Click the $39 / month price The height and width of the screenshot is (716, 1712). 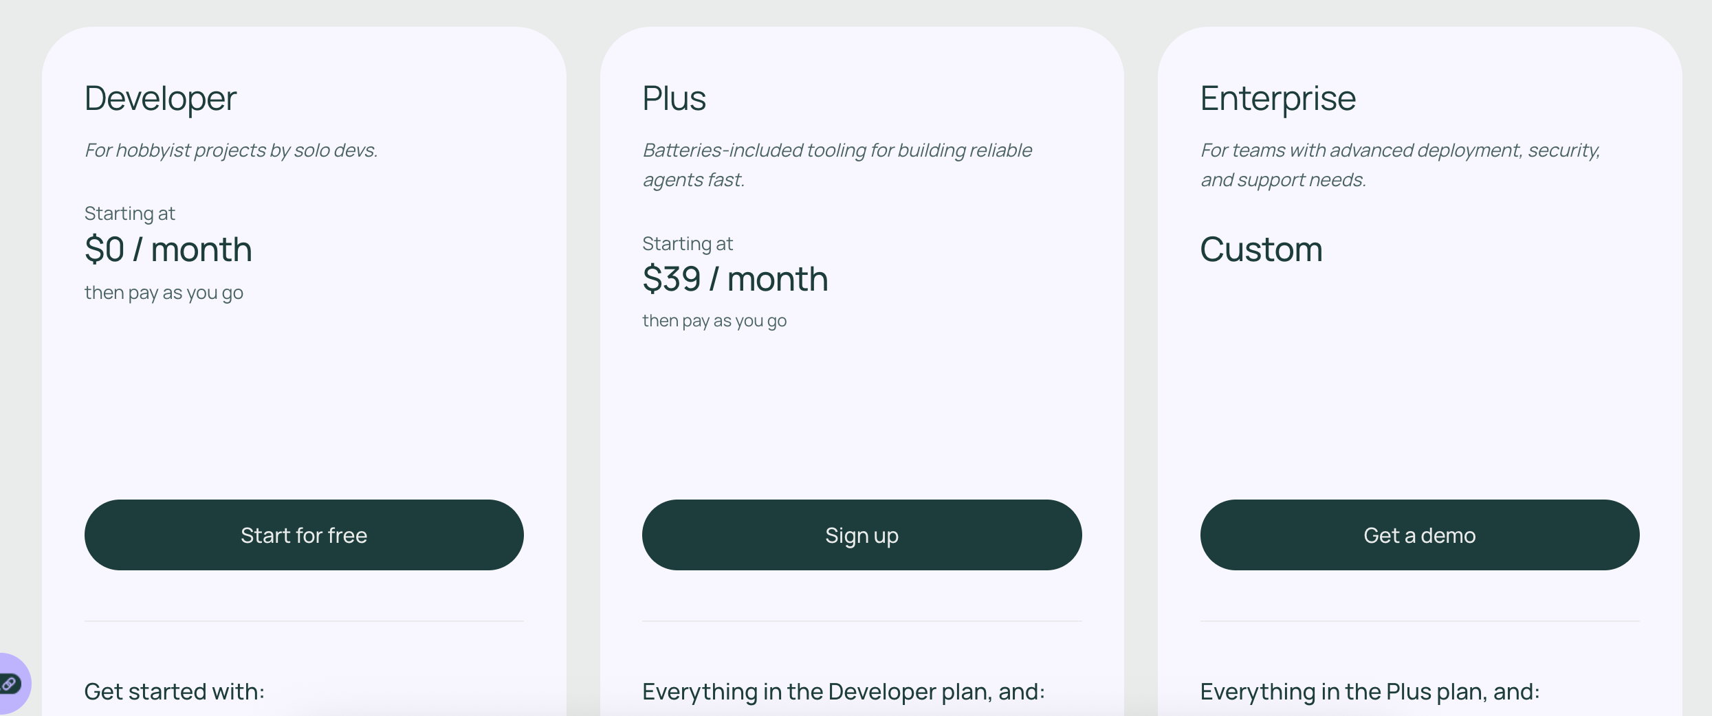tap(735, 278)
